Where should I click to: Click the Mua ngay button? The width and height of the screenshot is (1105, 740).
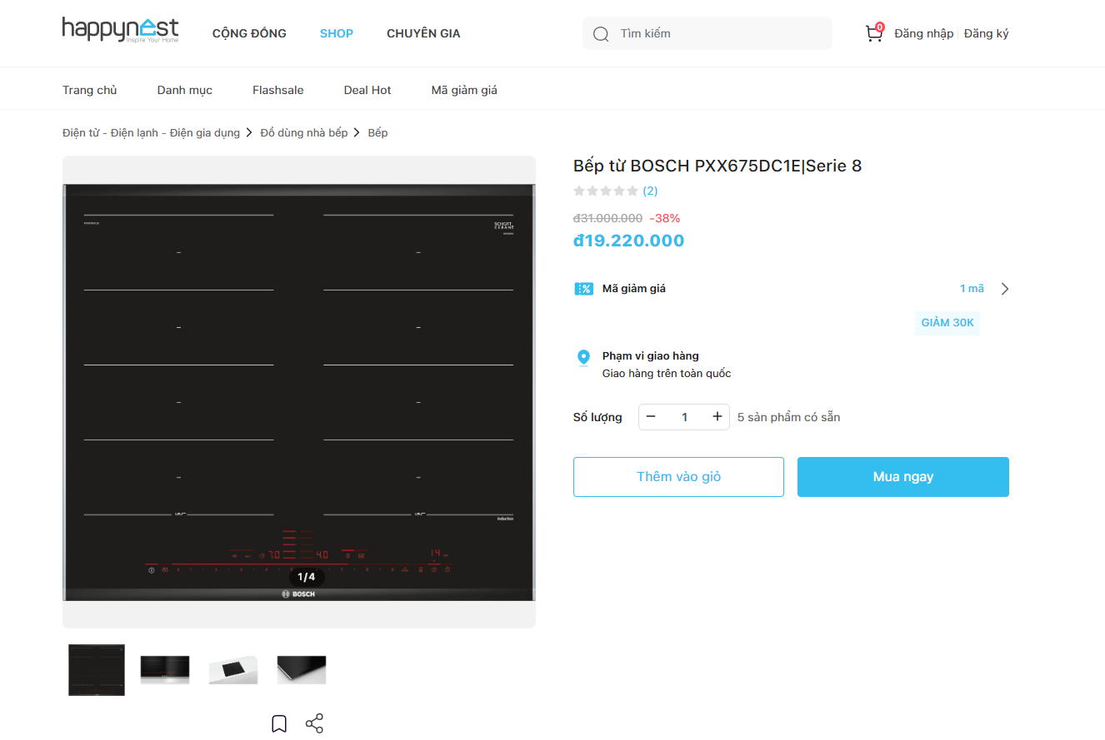[x=903, y=477]
